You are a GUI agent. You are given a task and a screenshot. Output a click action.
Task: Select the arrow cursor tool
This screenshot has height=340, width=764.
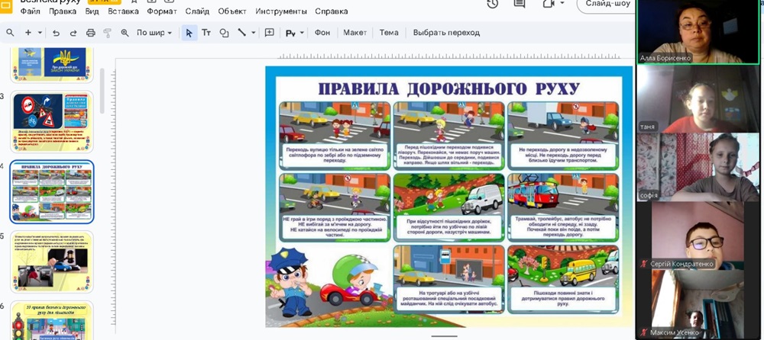coord(189,33)
